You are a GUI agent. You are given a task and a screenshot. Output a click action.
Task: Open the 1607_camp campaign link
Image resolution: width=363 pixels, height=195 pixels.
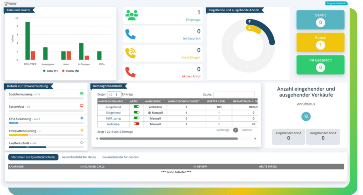113,118
